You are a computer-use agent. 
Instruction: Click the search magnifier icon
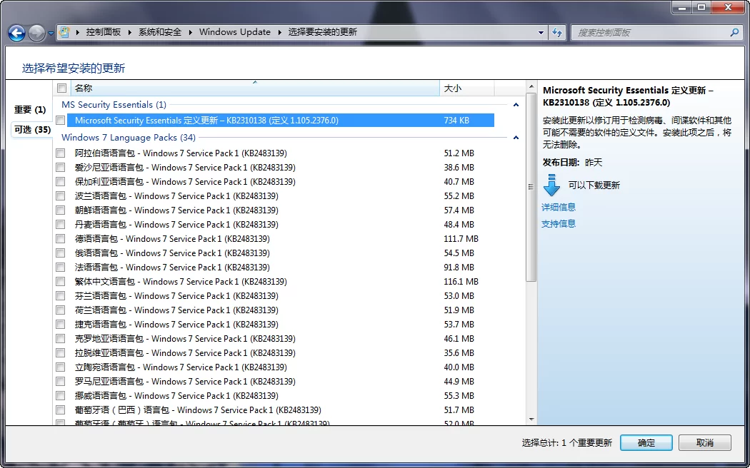pos(734,33)
